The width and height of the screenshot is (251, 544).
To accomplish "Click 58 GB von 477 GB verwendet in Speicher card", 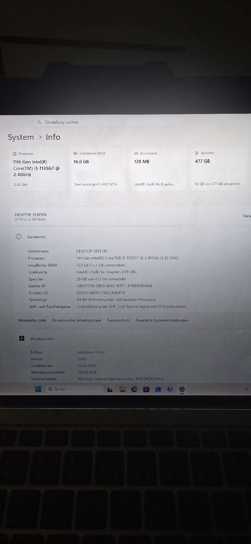I will point(217,184).
